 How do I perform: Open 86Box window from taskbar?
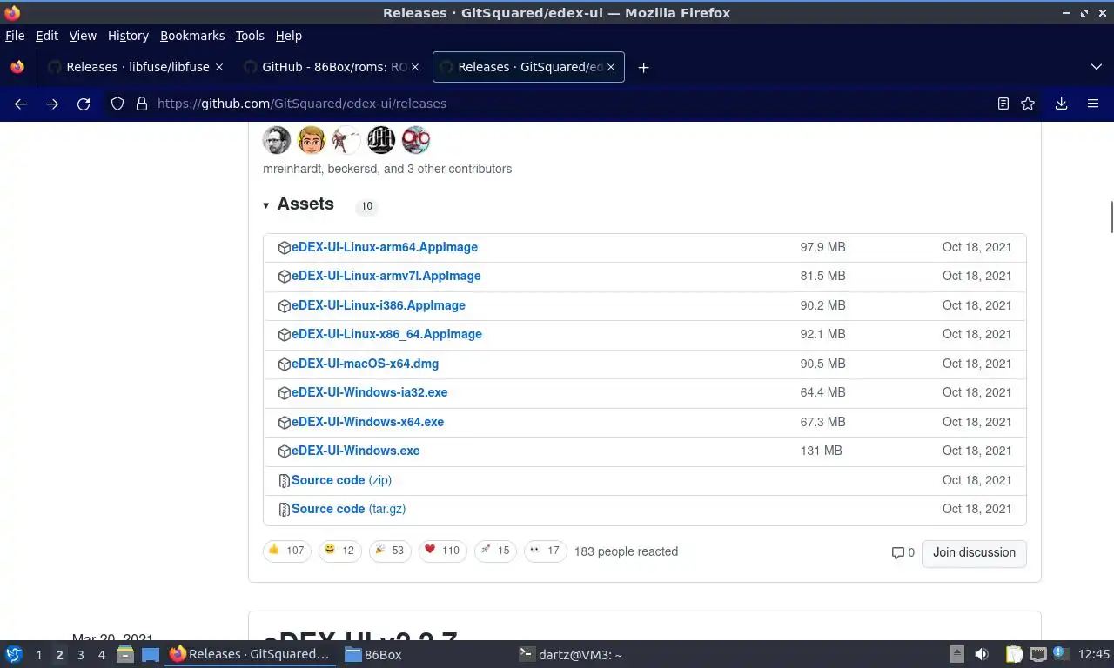coord(372,655)
